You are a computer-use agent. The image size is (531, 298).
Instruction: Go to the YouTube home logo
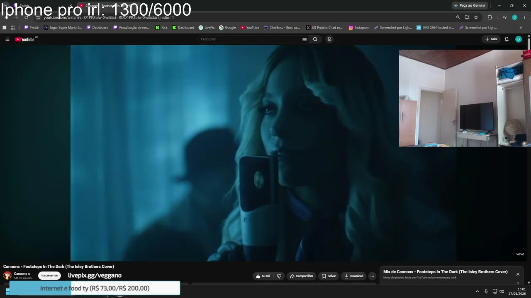pos(25,39)
